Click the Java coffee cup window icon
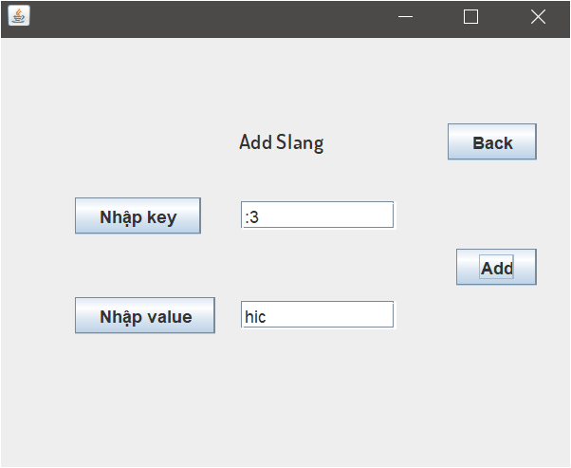 tap(19, 16)
